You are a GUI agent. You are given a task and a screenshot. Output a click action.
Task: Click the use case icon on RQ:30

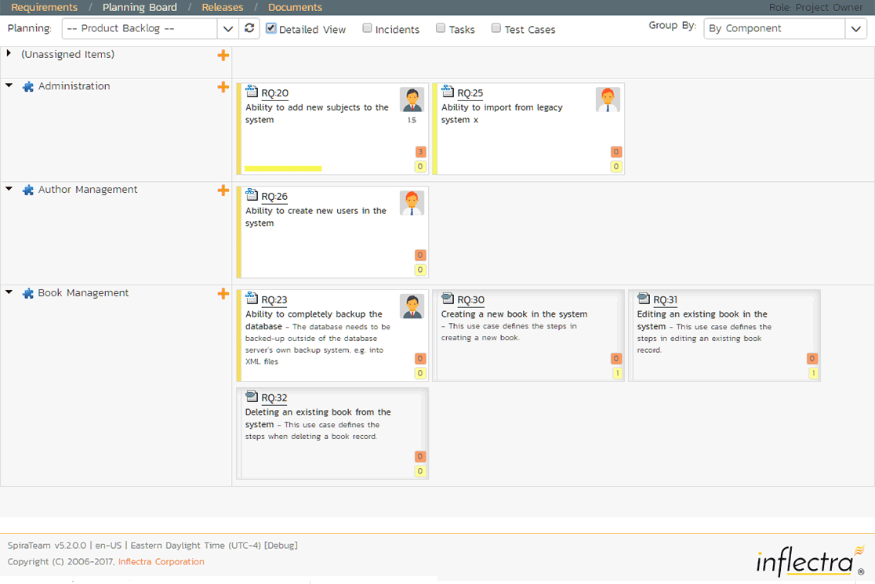pyautogui.click(x=448, y=299)
